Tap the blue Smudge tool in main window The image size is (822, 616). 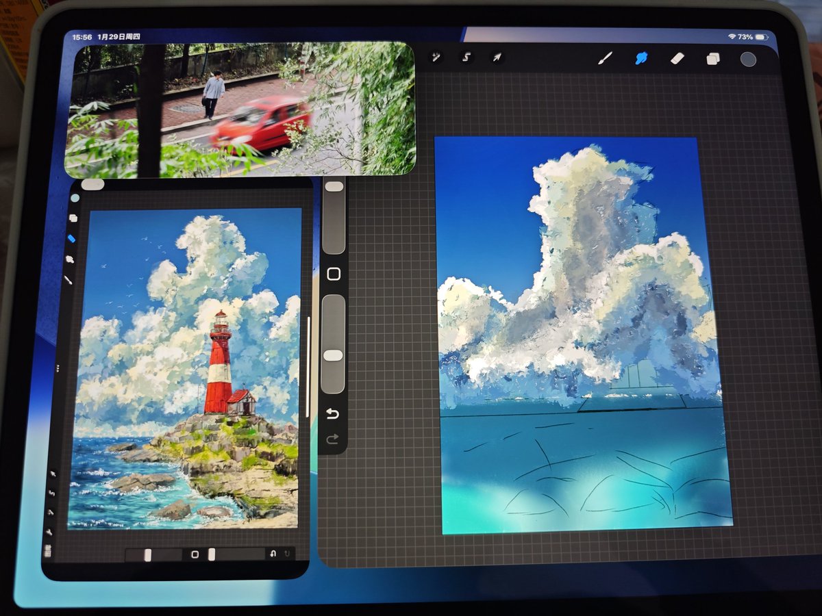click(641, 58)
